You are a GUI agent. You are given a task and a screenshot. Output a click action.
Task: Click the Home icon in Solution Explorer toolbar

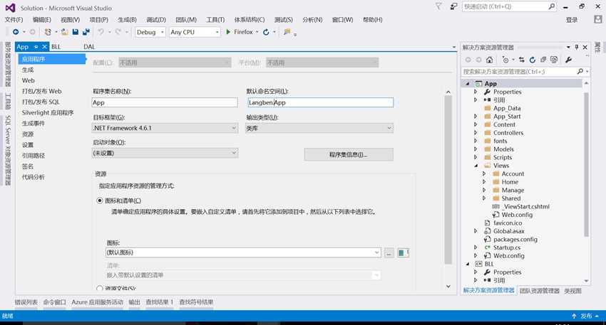(x=490, y=60)
